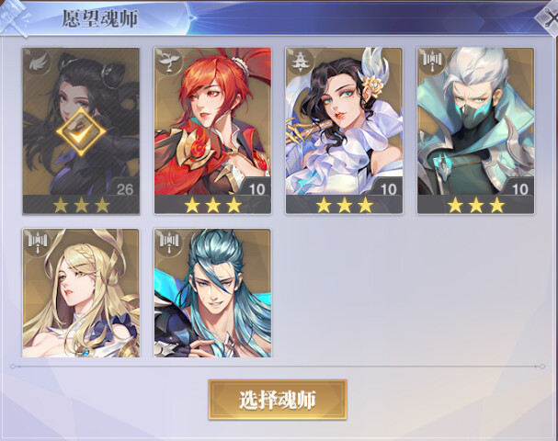Click the hammer emblem beside 愿望魂师 title
Image resolution: width=558 pixels, height=441 pixels.
[14, 18]
